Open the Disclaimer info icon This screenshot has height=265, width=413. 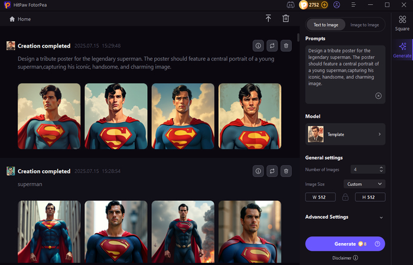[355, 258]
